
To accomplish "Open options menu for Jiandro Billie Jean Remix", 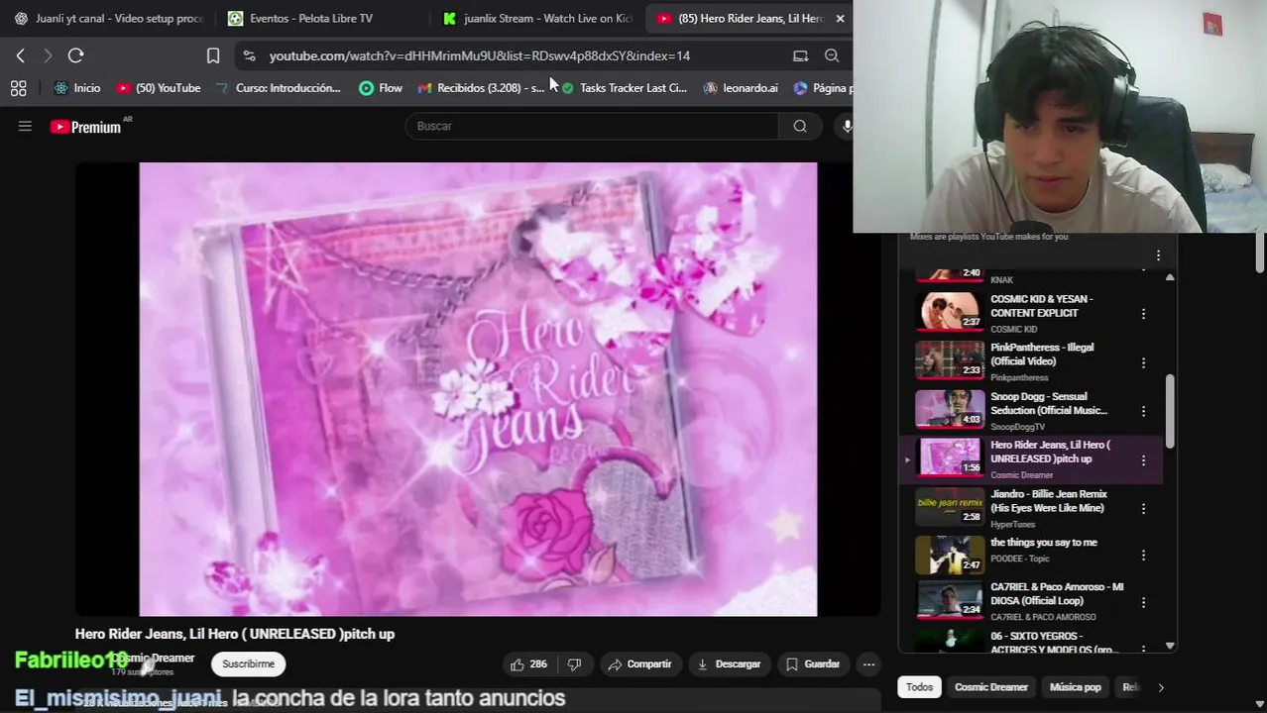I will coord(1143,508).
